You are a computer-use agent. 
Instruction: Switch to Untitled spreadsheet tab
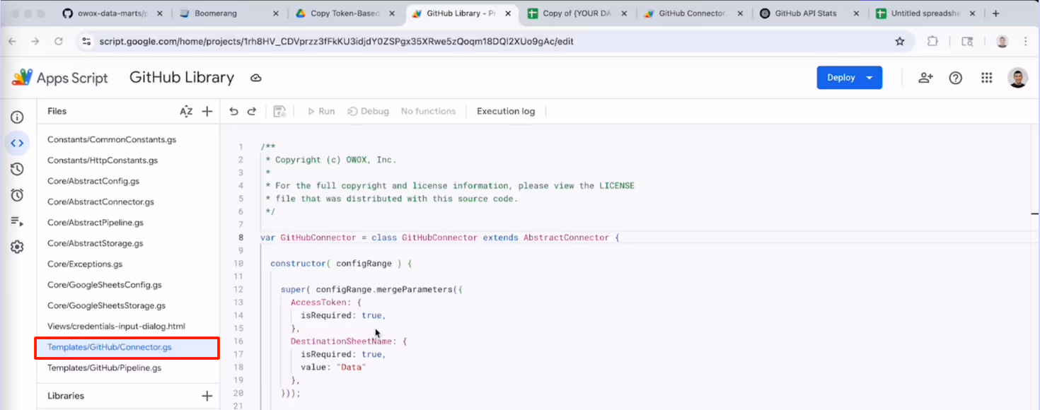(925, 13)
